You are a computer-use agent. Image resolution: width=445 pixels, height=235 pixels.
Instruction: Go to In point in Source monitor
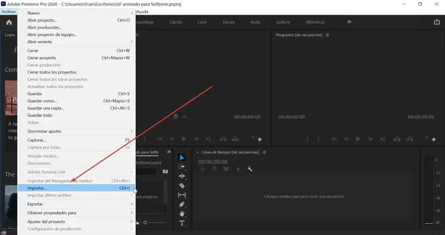(160, 139)
